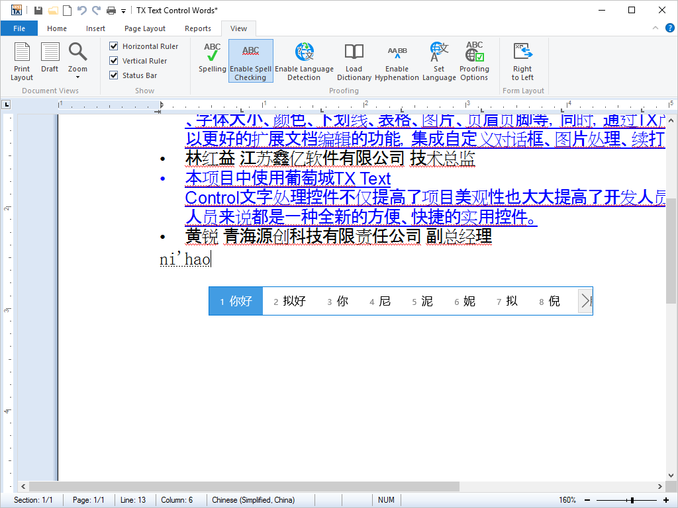678x508 pixels.
Task: Toggle Enable Spell Checking button
Action: point(250,61)
